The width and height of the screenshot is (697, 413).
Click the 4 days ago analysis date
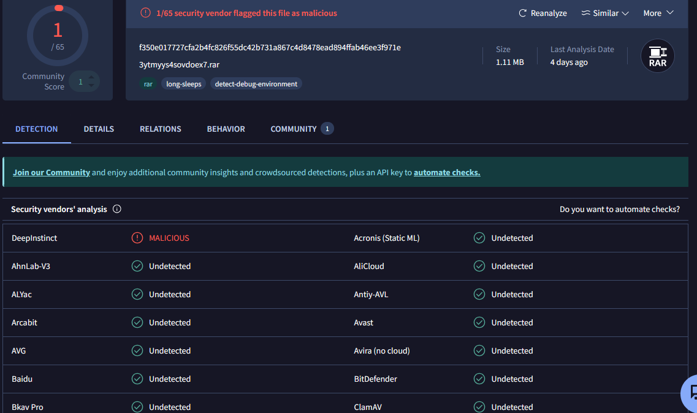(x=569, y=63)
